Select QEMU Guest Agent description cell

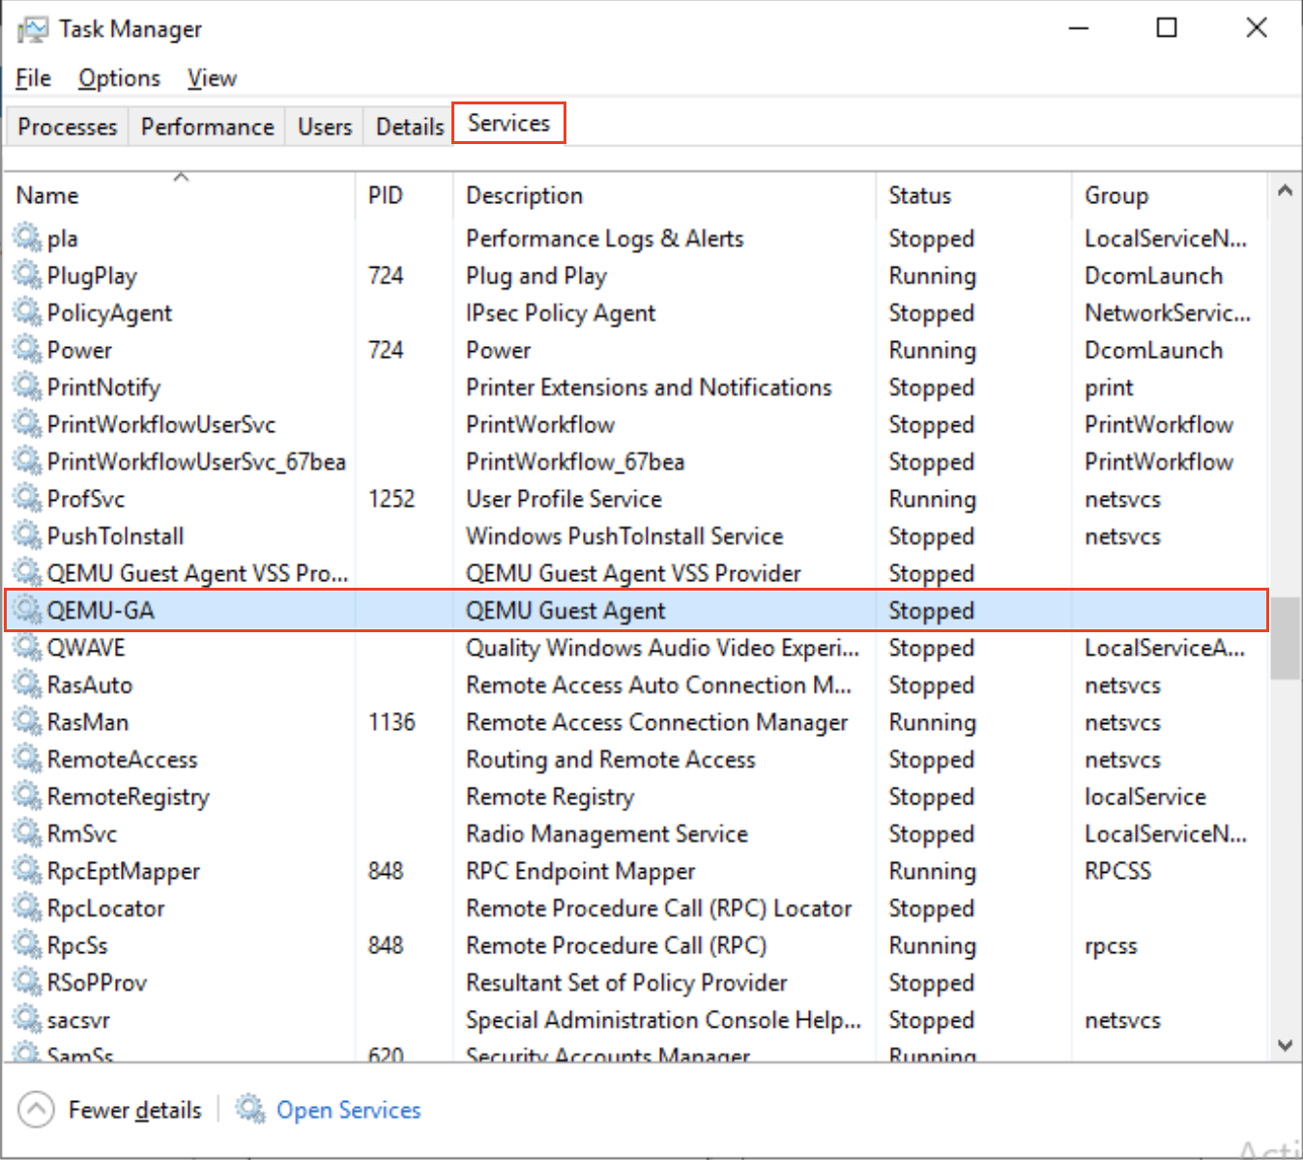click(565, 610)
